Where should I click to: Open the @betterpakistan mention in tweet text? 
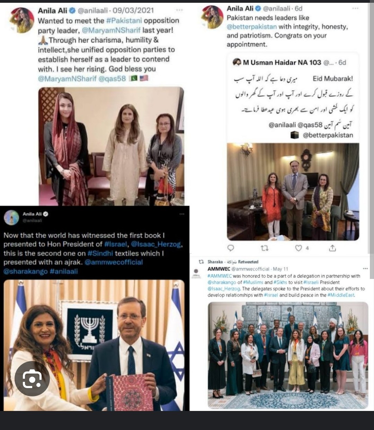coord(252,27)
